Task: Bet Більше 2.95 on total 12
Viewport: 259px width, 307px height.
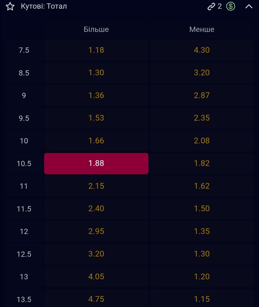Action: [x=96, y=231]
